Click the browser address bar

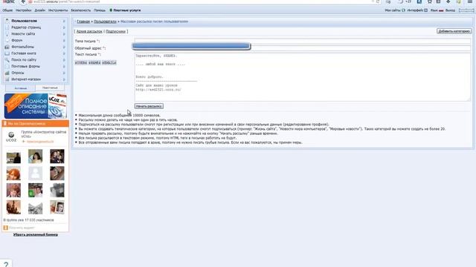[200, 1]
